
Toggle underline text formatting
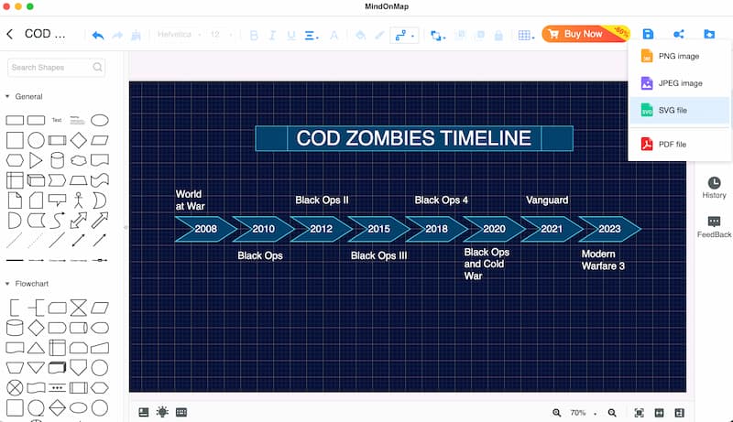(x=291, y=35)
